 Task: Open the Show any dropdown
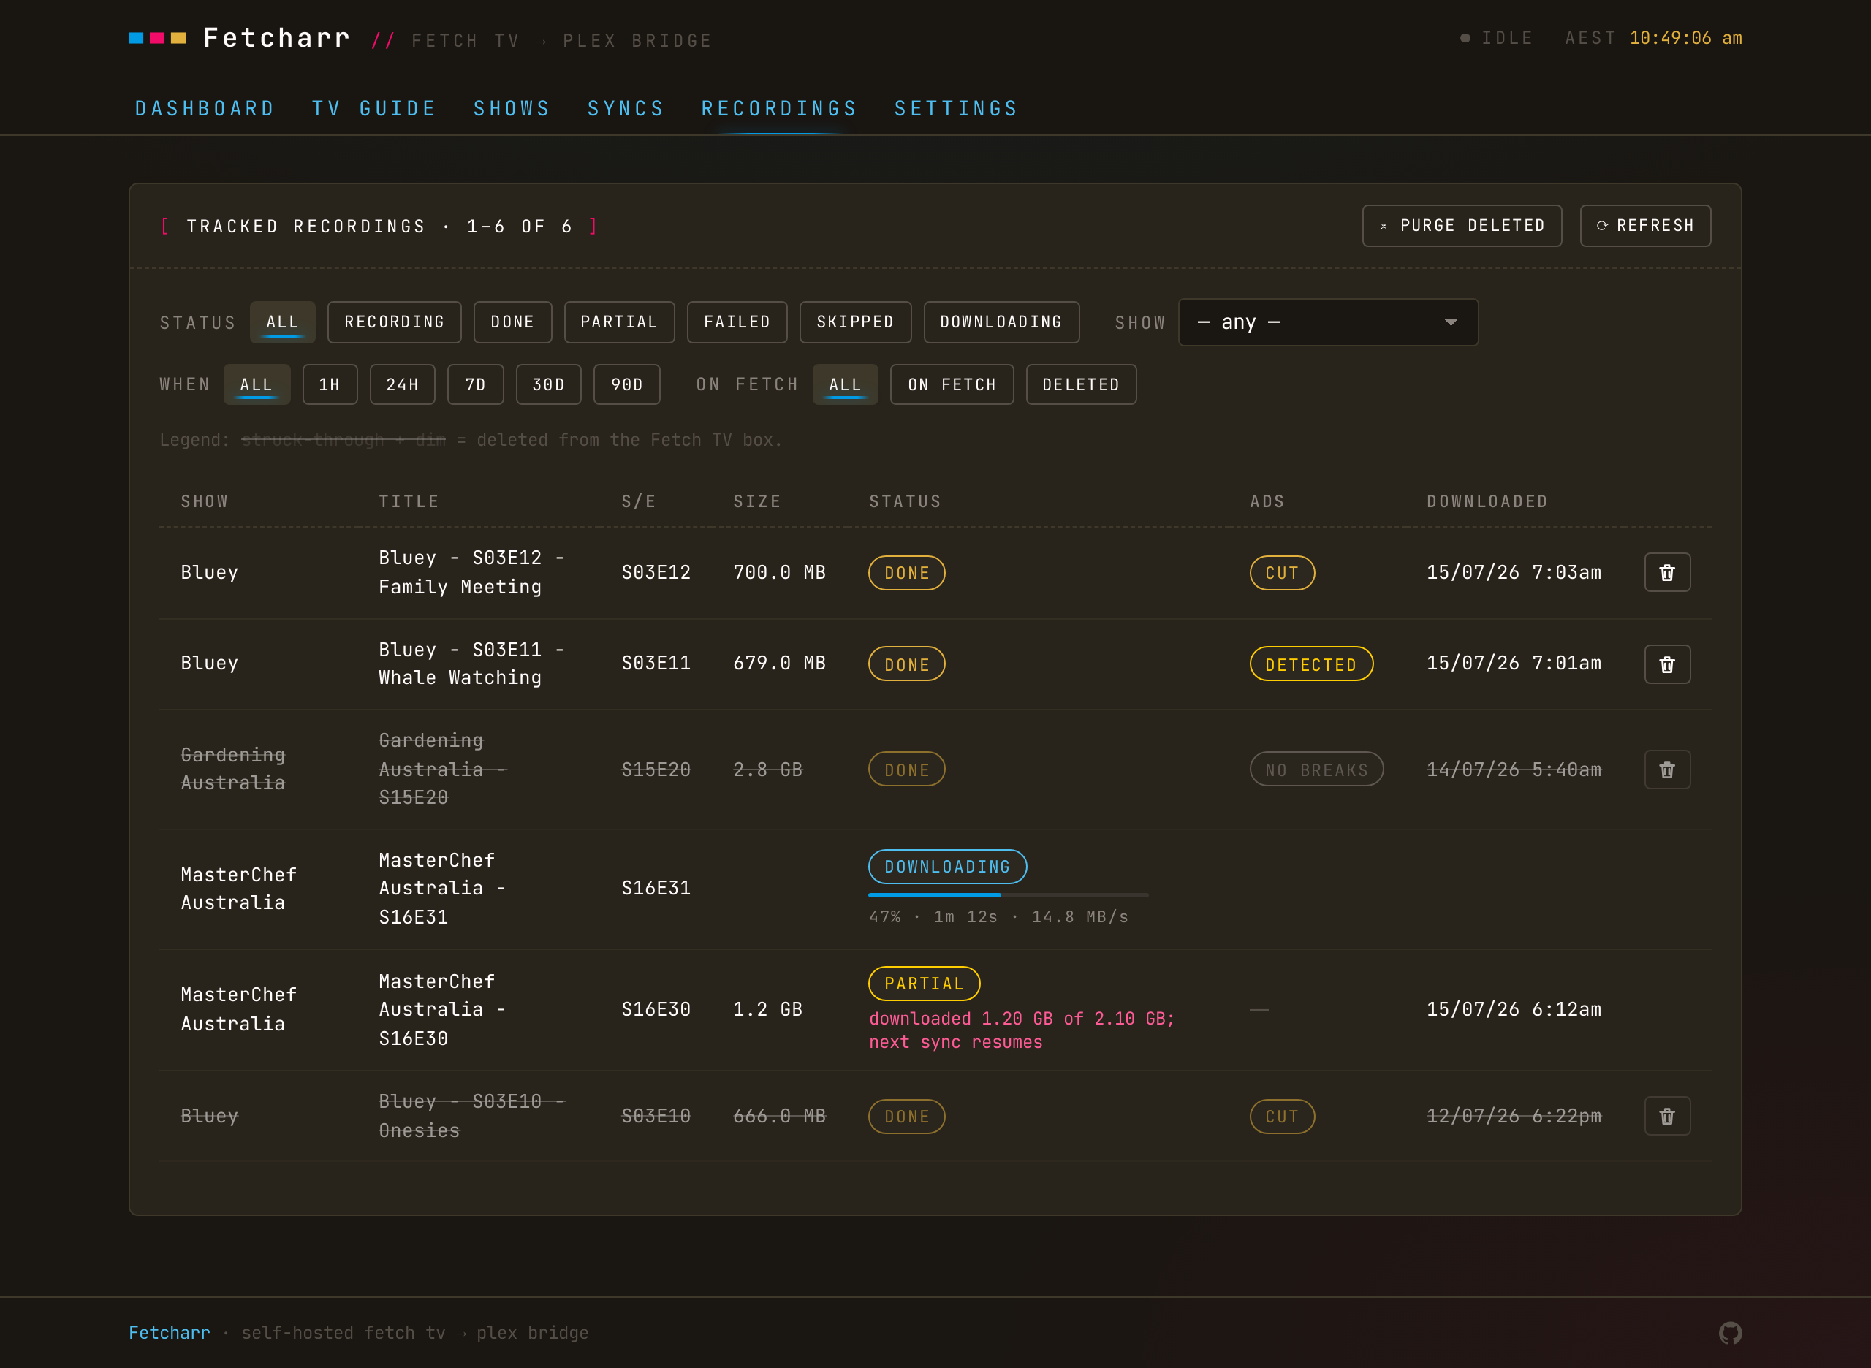(1328, 322)
